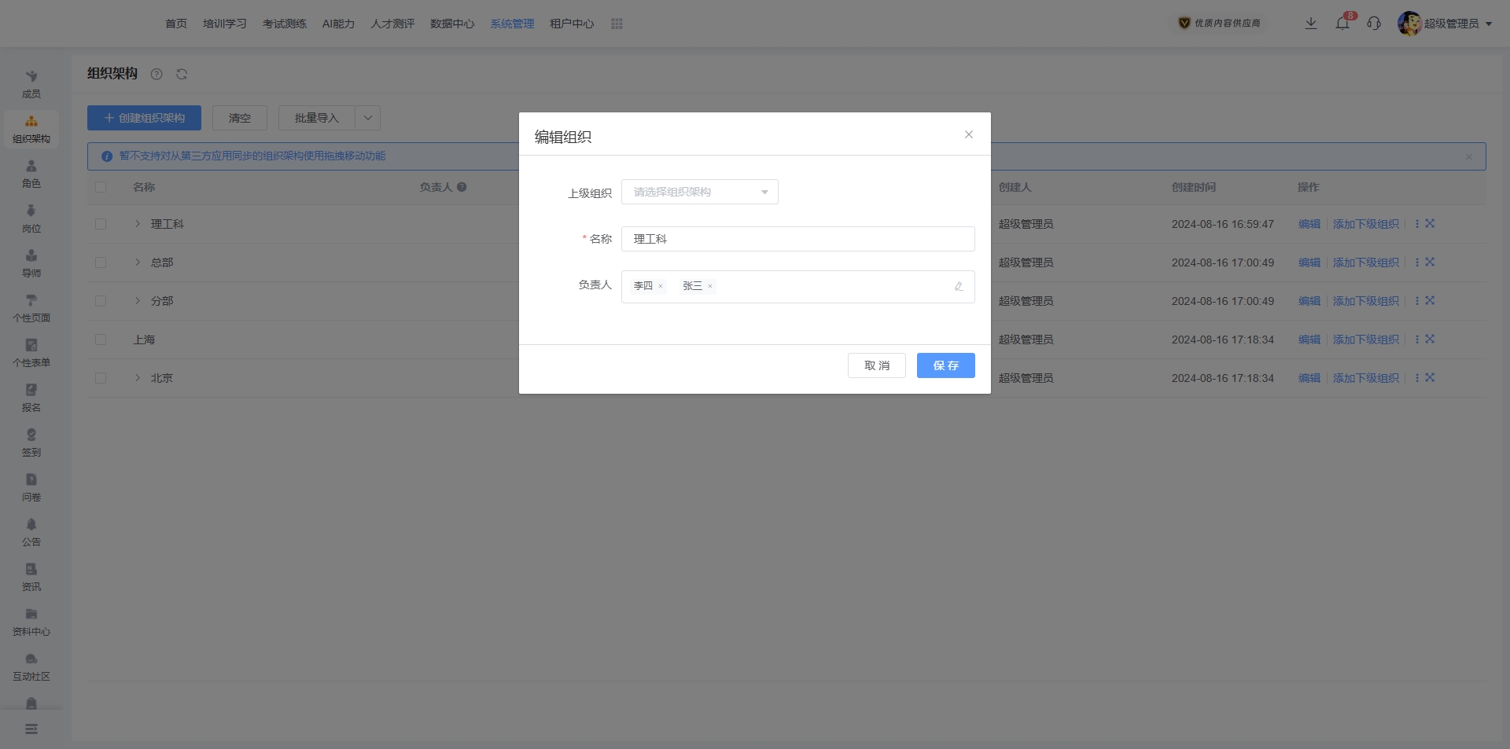
Task: Click the refresh icon beside 组织架构 title
Action: (x=182, y=74)
